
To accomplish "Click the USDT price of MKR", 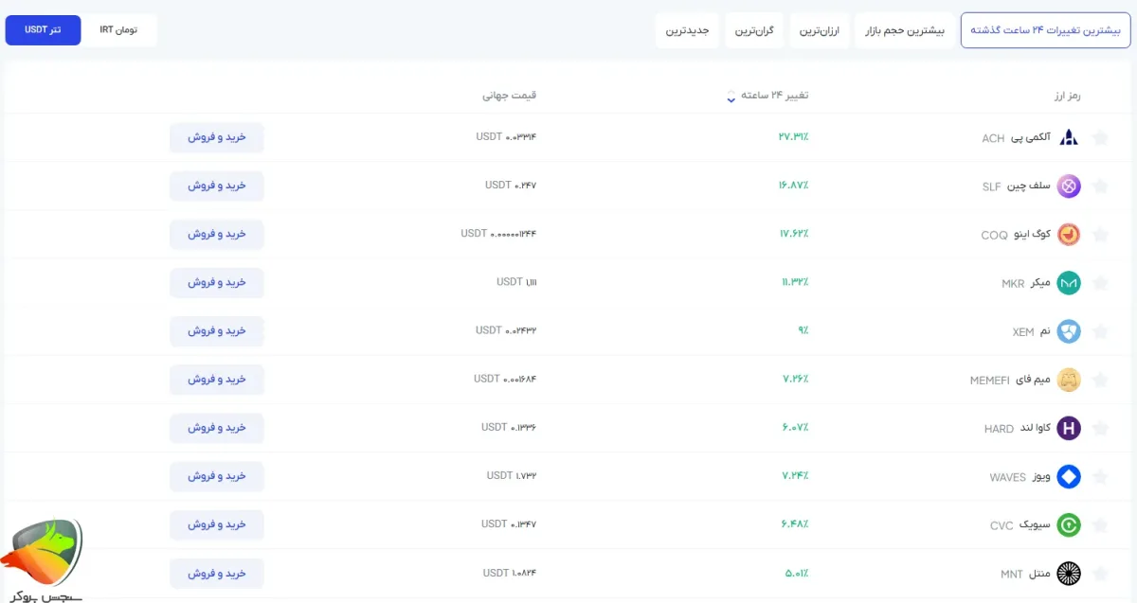I will (x=516, y=282).
